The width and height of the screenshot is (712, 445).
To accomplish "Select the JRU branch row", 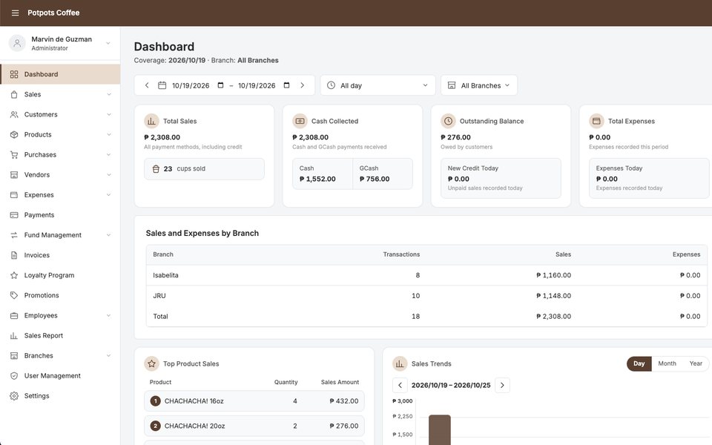I will click(426, 296).
